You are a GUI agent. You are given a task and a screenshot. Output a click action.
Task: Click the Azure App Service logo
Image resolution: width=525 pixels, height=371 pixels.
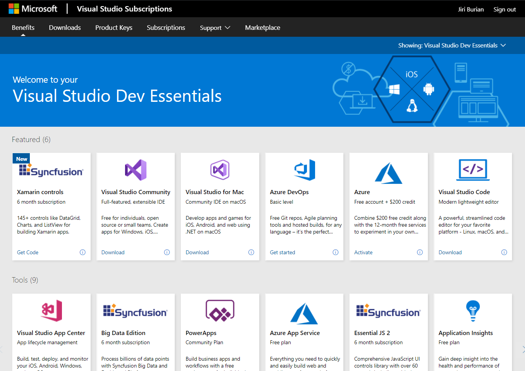304,314
